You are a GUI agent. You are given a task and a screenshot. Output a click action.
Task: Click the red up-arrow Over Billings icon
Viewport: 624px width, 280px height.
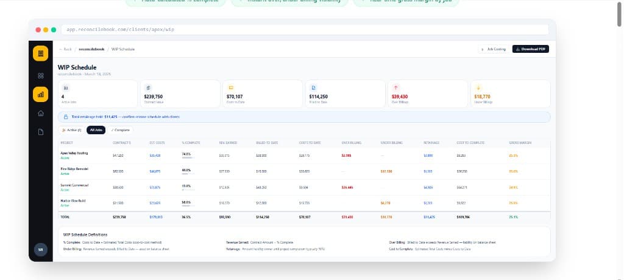396,87
